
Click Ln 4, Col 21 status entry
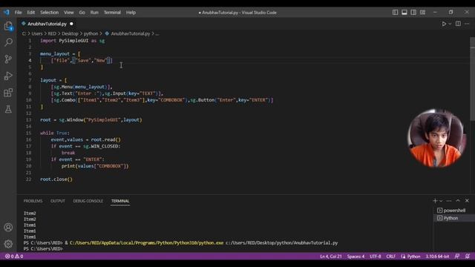[x=331, y=256]
